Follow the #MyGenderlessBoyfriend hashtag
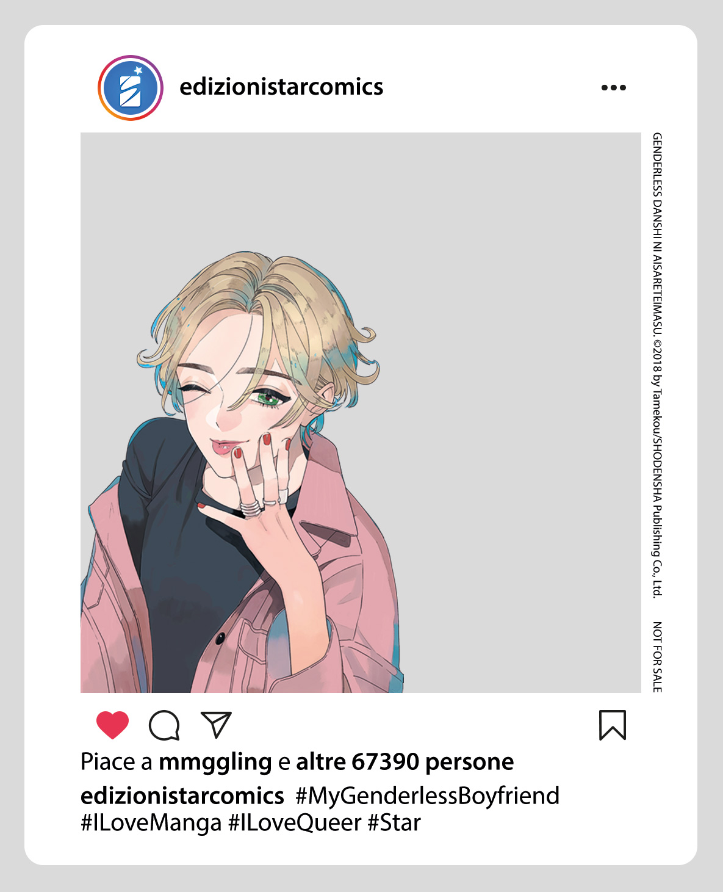 point(428,796)
